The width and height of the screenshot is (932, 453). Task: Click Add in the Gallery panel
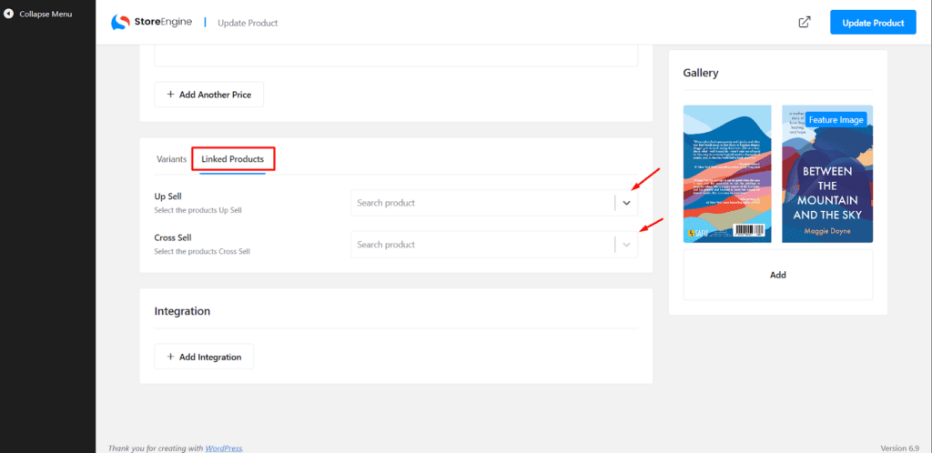coord(777,275)
